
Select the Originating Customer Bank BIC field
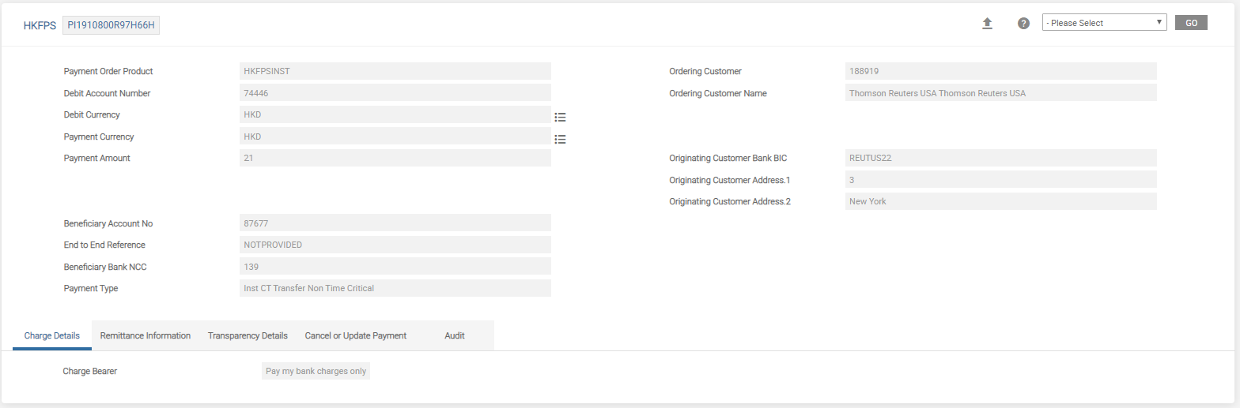click(1000, 159)
